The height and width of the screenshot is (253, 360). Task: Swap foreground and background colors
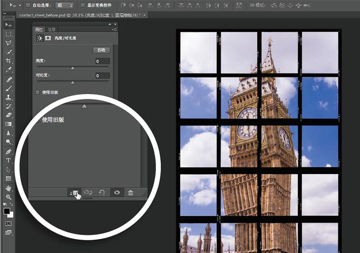point(11,204)
